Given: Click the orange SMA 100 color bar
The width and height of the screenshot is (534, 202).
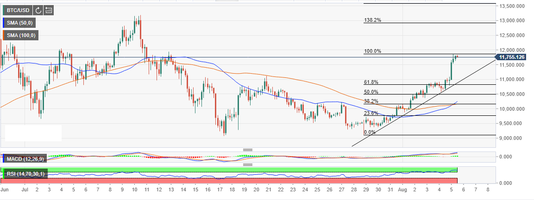Looking at the screenshot, I should [4, 35].
